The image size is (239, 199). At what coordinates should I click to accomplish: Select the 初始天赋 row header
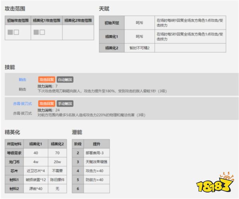coord(112,23)
